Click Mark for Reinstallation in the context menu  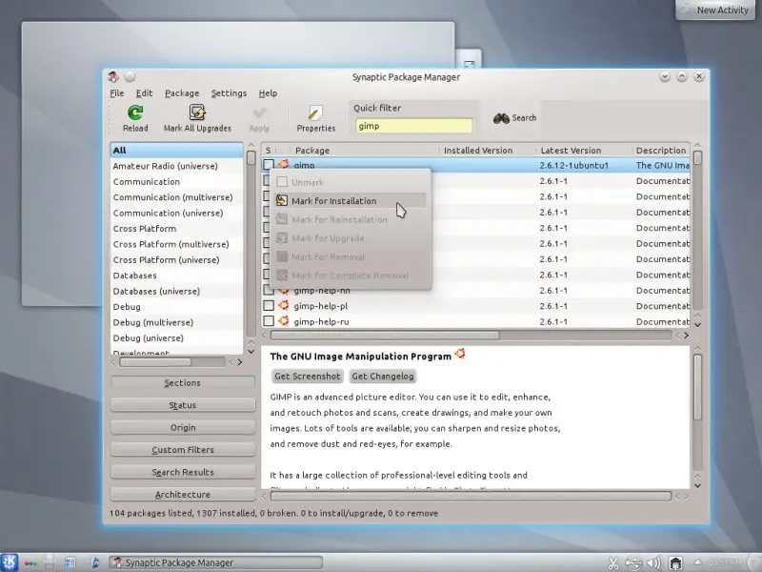(350, 219)
